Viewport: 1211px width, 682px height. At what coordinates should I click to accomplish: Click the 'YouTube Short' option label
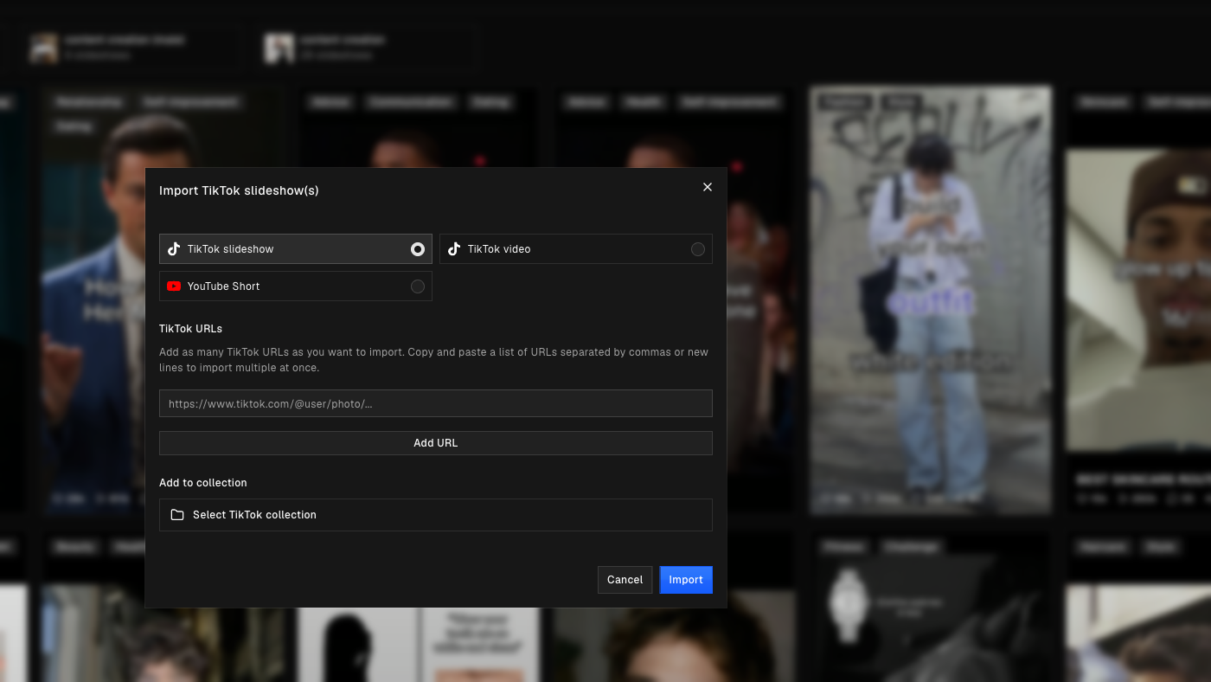223,286
